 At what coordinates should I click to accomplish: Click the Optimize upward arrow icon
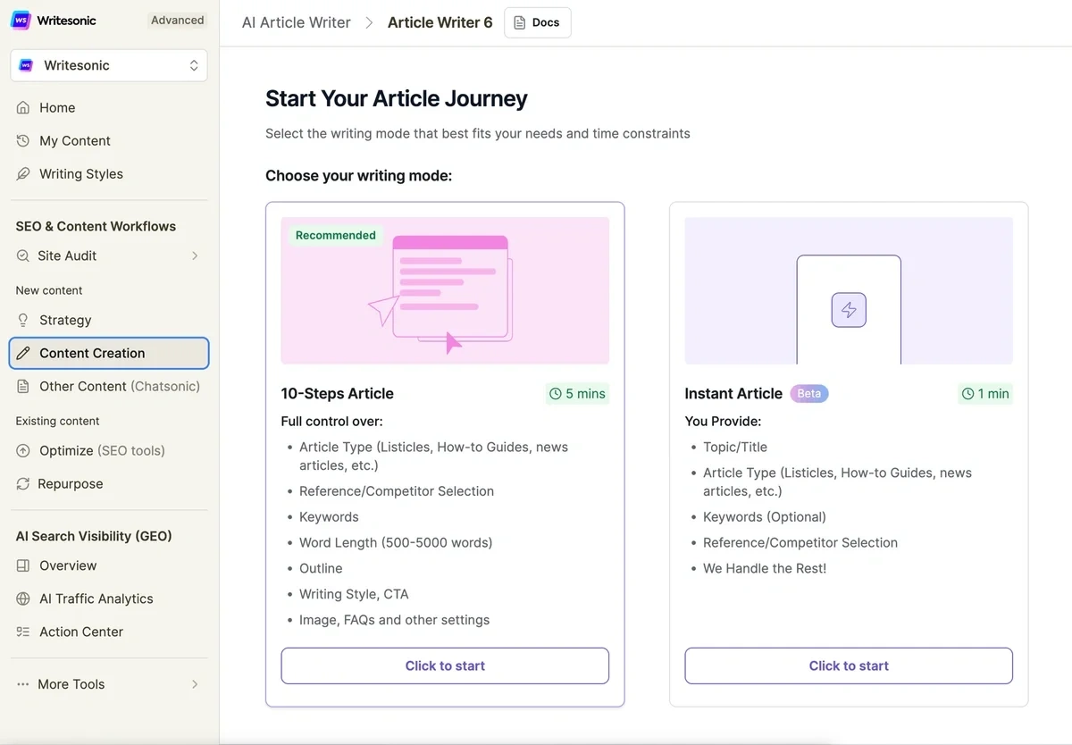click(23, 450)
